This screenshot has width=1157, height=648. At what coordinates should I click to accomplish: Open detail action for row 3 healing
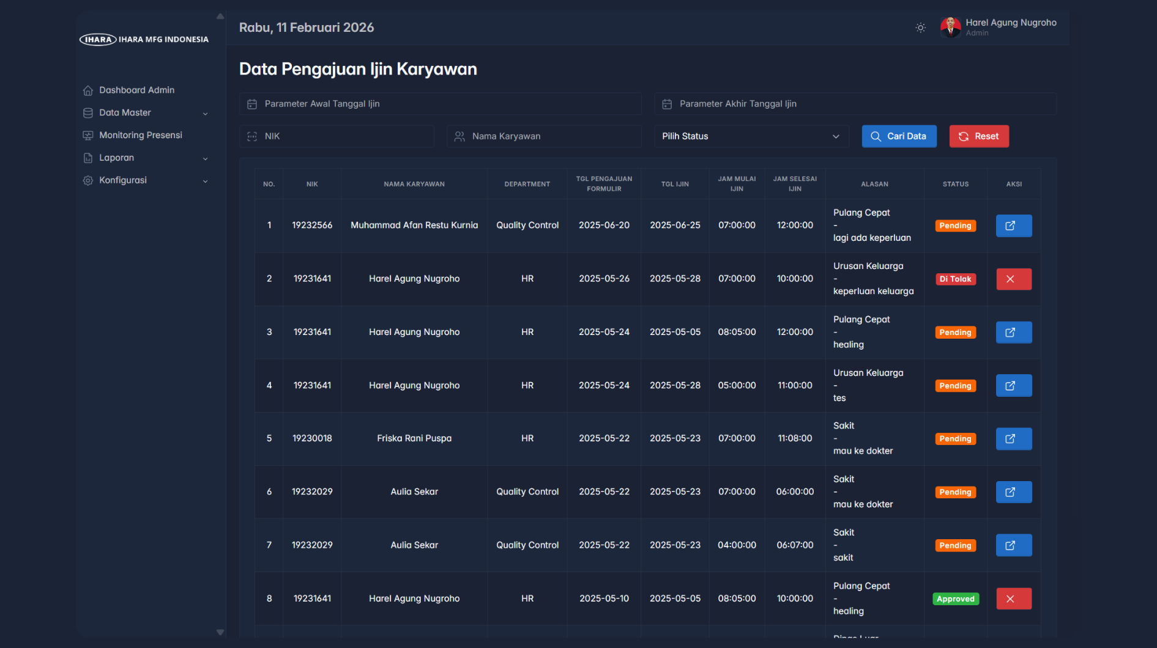coord(1014,333)
